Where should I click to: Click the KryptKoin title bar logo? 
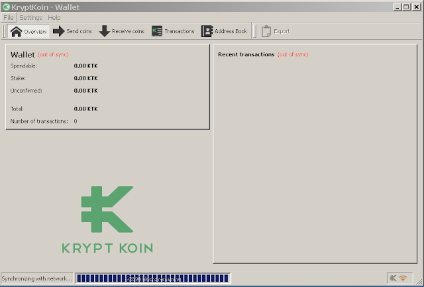pos(6,7)
